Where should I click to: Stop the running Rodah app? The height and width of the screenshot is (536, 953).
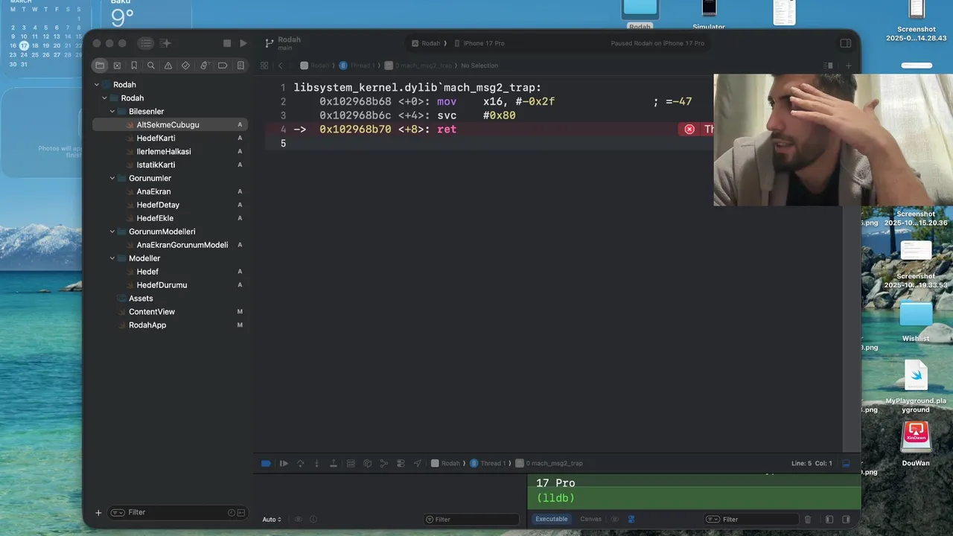pos(227,44)
